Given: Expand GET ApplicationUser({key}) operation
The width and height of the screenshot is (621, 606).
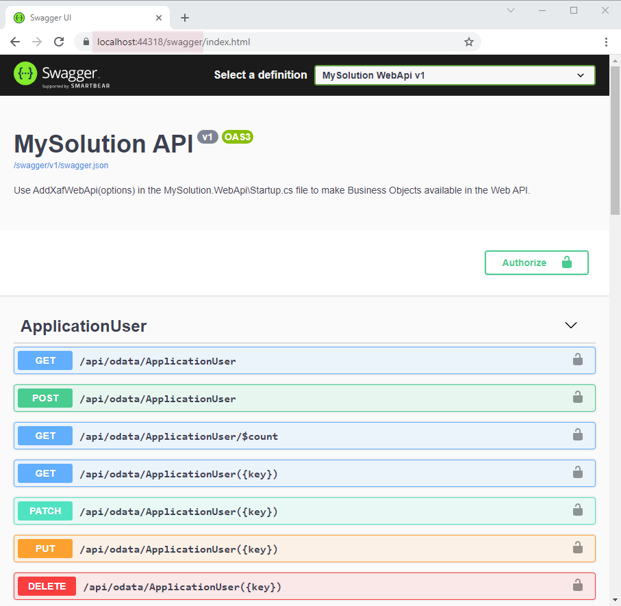Looking at the screenshot, I should click(305, 473).
